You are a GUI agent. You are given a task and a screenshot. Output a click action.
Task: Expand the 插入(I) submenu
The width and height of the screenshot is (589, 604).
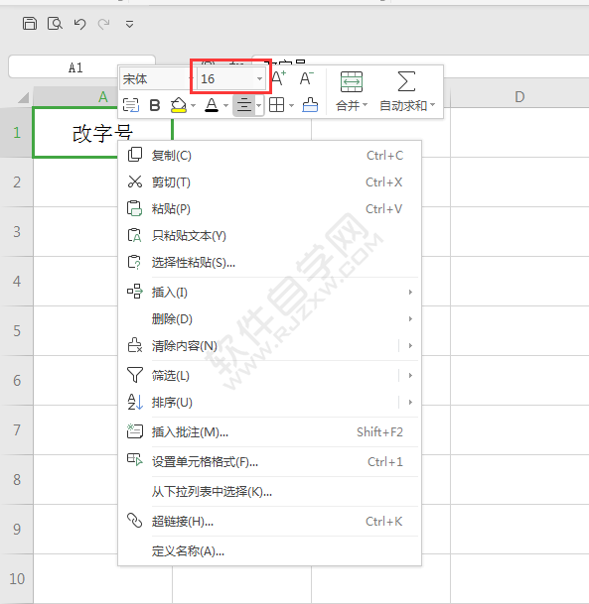click(x=269, y=292)
